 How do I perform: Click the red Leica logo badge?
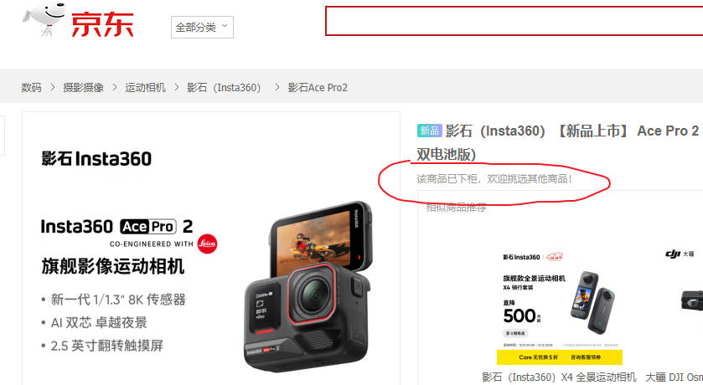207,244
